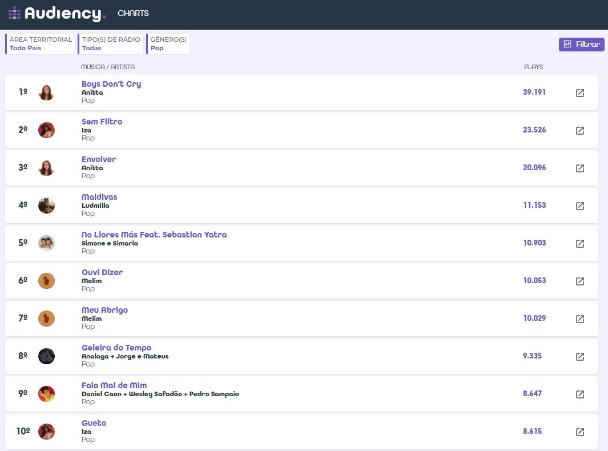Viewport: 608px width, 451px height.
Task: Open song title Maldivas
Action: pyautogui.click(x=99, y=196)
